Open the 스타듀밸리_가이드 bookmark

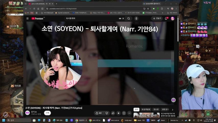[150, 13]
